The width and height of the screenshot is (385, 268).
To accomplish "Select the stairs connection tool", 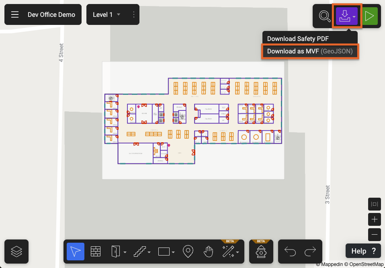I will [x=140, y=252].
